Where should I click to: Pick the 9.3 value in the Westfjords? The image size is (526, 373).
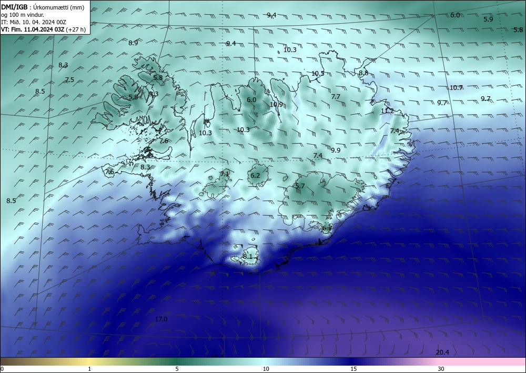pyautogui.click(x=154, y=94)
